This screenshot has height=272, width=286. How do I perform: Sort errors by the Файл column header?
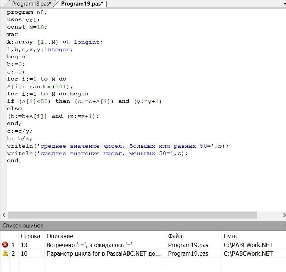coord(175,236)
